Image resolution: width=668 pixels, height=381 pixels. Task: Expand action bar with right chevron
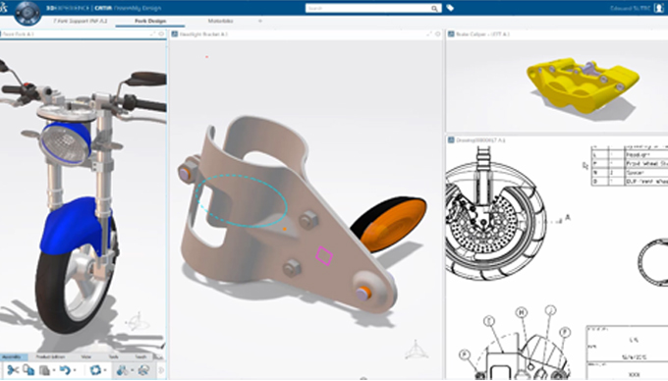click(x=161, y=370)
